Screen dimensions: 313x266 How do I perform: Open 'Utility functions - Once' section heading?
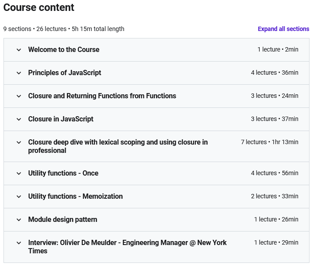[63, 173]
